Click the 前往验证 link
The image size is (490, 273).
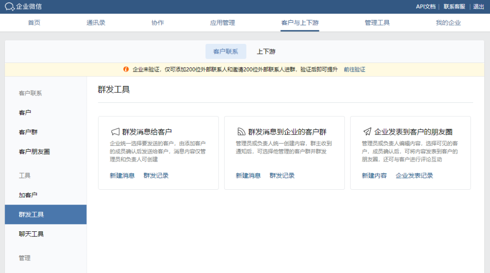[354, 70]
